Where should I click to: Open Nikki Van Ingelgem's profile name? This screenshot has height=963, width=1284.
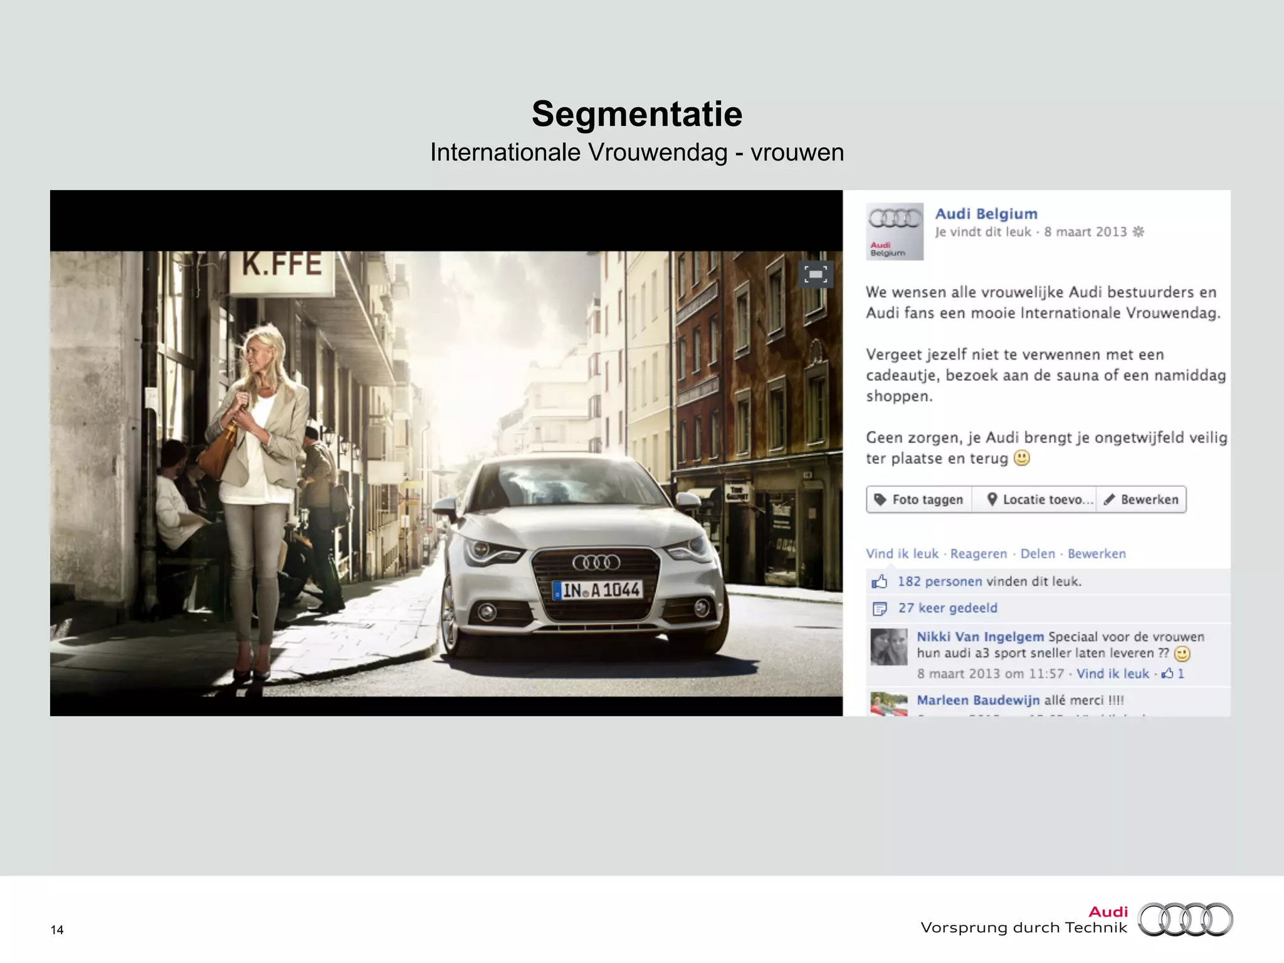(x=980, y=637)
